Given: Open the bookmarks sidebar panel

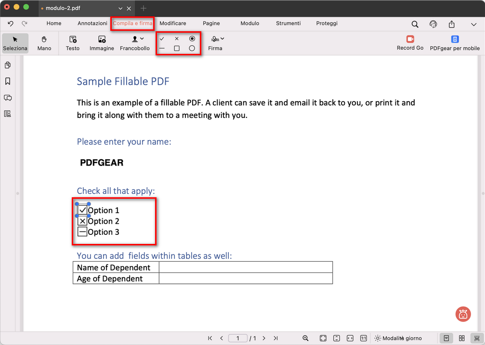Looking at the screenshot, I should pyautogui.click(x=8, y=81).
